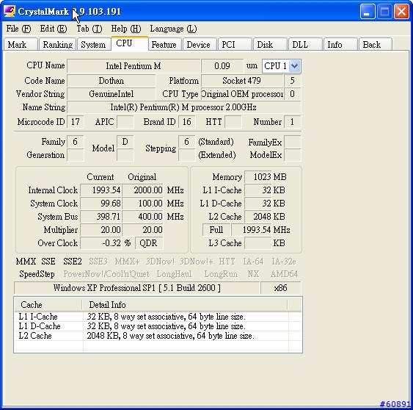Expand the CPU 1 selector dropdown
The image size is (413, 410).
294,66
